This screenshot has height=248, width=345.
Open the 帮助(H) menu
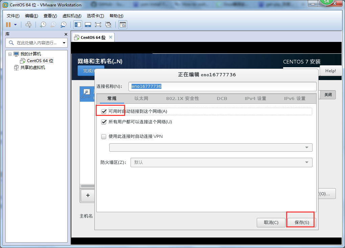(116, 16)
